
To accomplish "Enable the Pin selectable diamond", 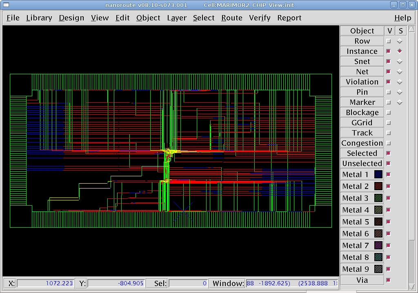I will coord(400,92).
